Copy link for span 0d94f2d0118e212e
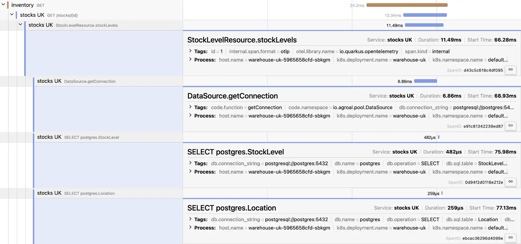The height and width of the screenshot is (244, 521). tap(510, 182)
